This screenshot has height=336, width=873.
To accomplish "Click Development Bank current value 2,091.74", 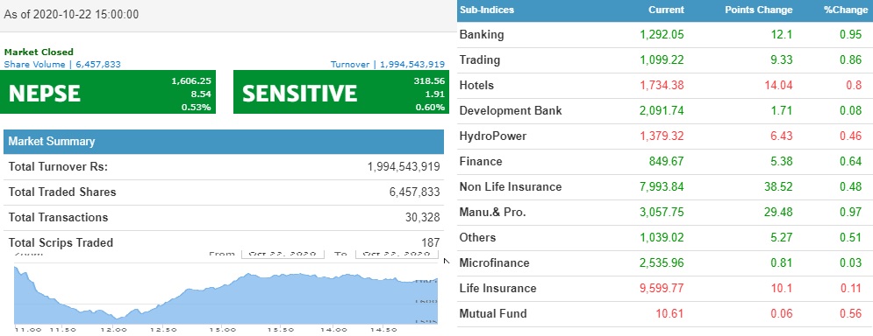I will (662, 110).
